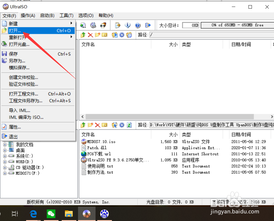This screenshot has width=274, height=221.
Task: Expand the CD 驱动器(E:) node
Action: [x=5, y=168]
